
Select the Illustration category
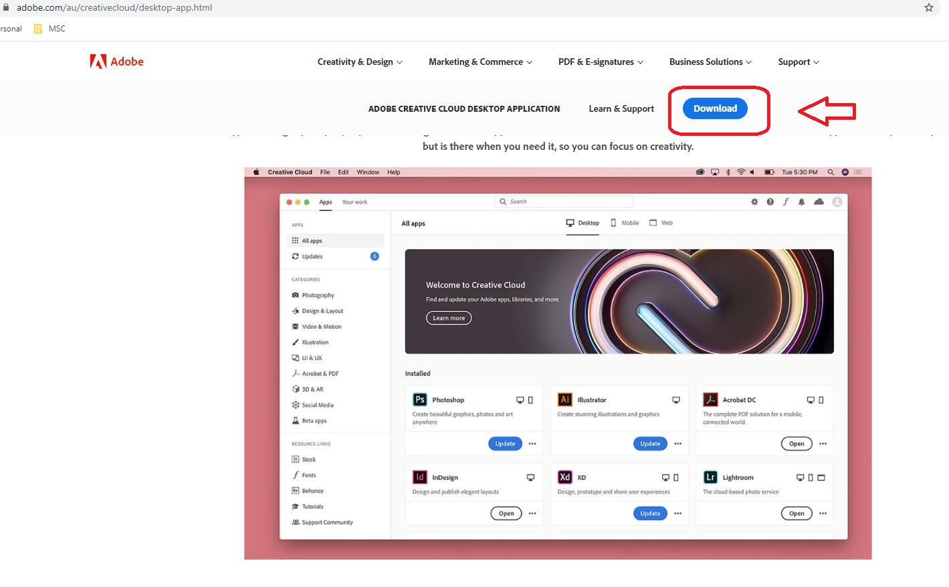pos(310,342)
